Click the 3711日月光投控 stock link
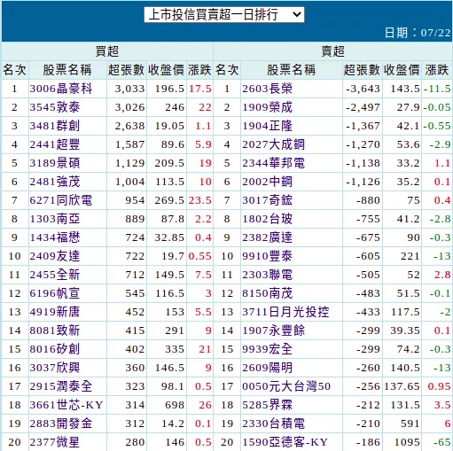The width and height of the screenshot is (453, 451). pyautogui.click(x=285, y=312)
